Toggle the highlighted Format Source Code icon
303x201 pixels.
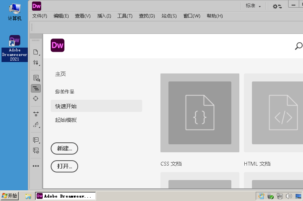click(x=36, y=88)
